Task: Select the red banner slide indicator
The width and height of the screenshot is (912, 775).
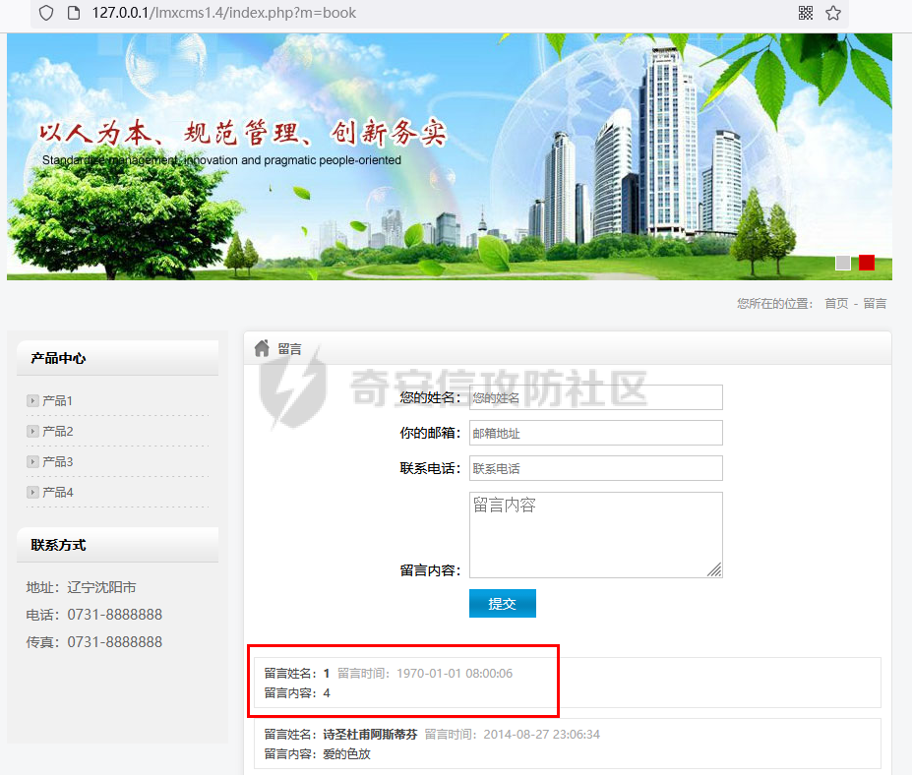Action: coord(867,263)
